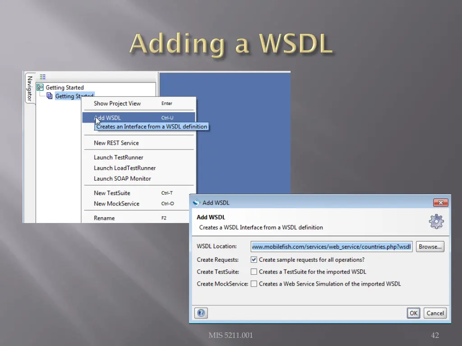The image size is (462, 346).
Task: Select New REST Service menu entry
Action: [116, 143]
